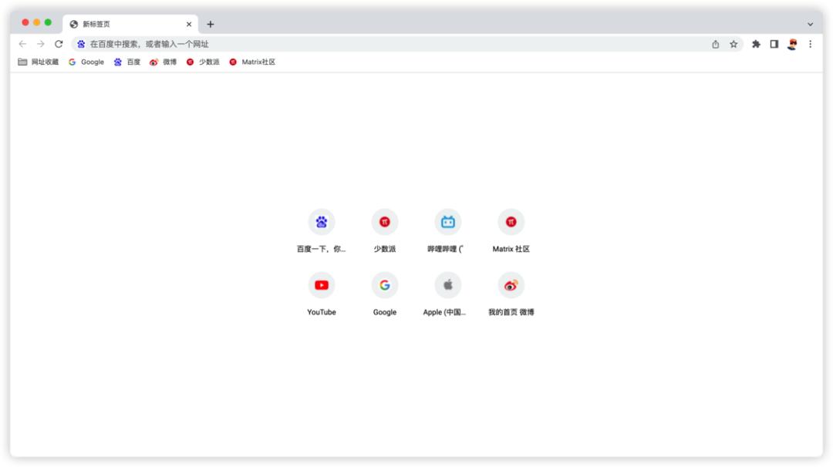Close the 新标签页 tab
833x467 pixels.
[189, 24]
